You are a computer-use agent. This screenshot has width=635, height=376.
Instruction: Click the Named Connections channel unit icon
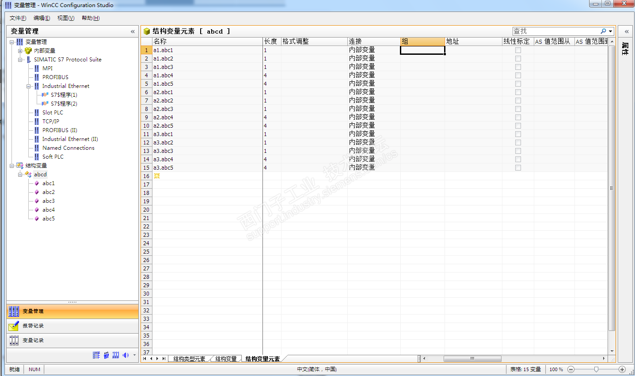click(37, 148)
